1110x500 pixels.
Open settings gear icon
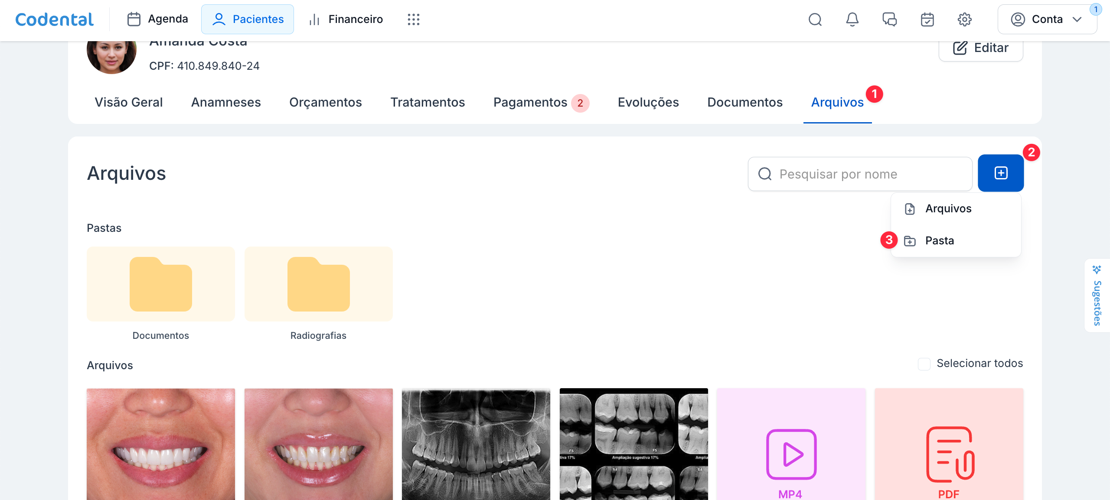click(x=964, y=19)
